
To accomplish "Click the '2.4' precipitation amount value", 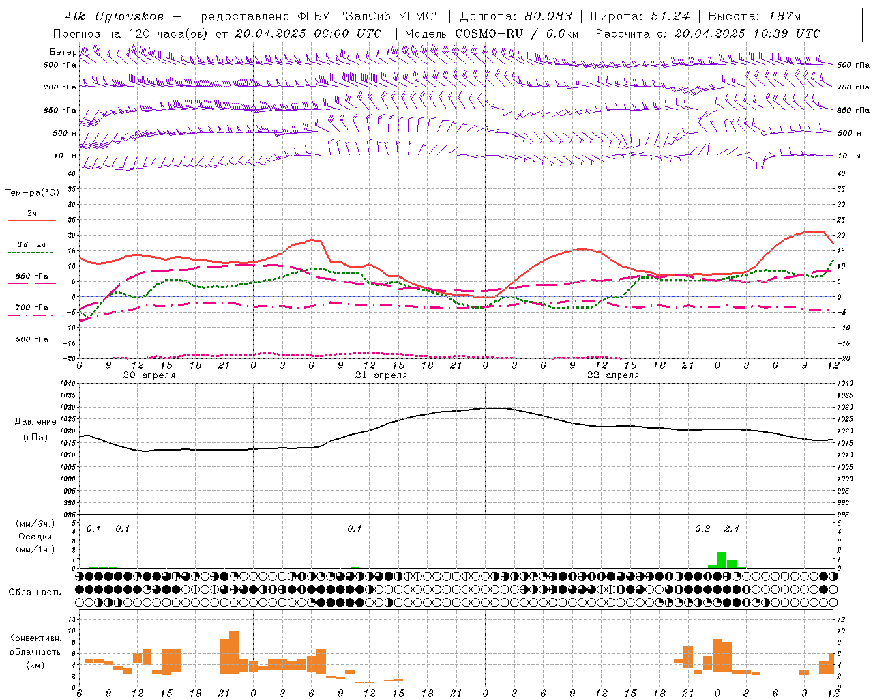I will click(x=732, y=529).
